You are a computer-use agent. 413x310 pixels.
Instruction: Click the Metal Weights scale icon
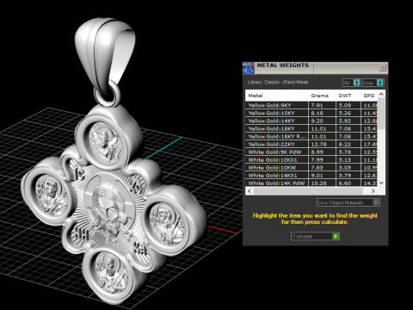[x=248, y=68]
